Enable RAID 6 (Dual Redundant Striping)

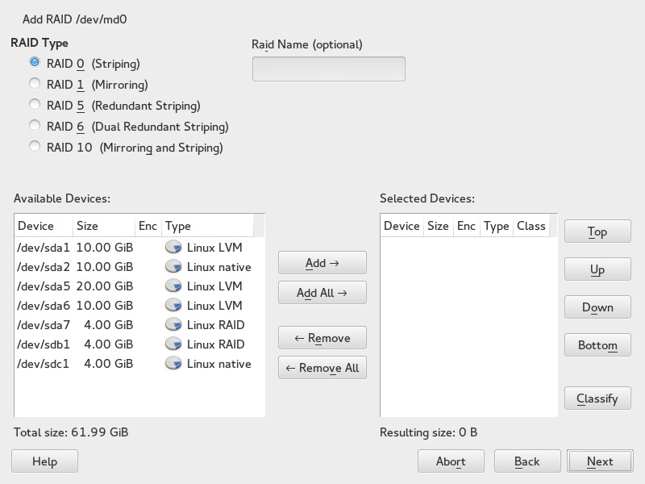coord(35,126)
